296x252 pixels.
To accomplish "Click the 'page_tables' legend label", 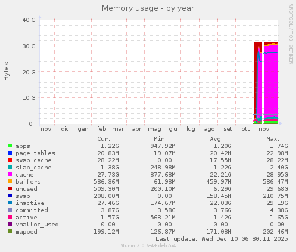I will click(x=35, y=153).
